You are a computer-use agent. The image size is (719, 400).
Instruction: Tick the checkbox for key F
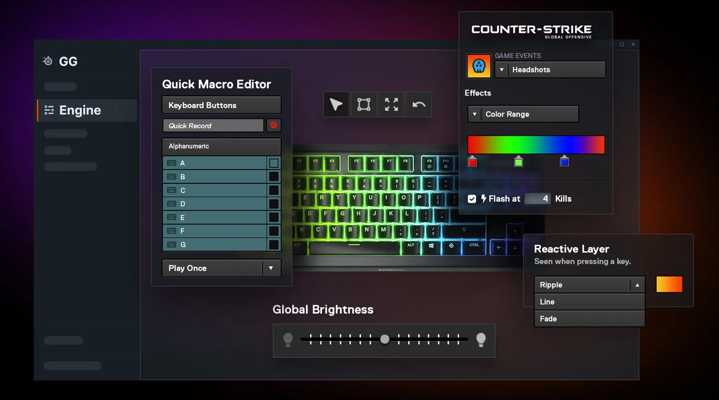click(274, 231)
